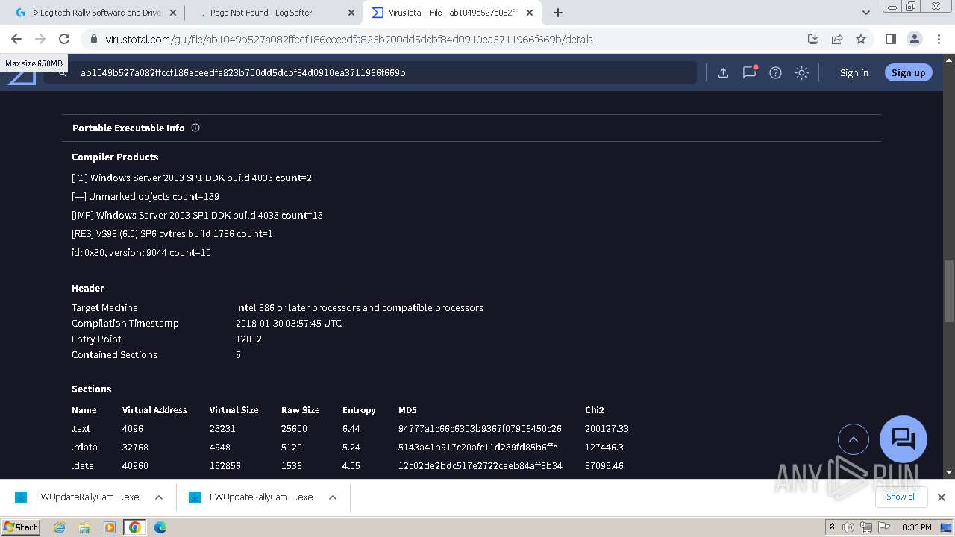Click the 8:36 PM taskbar clock

click(916, 527)
